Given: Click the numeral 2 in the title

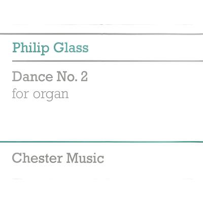Looking at the screenshot, I should pyautogui.click(x=84, y=77).
